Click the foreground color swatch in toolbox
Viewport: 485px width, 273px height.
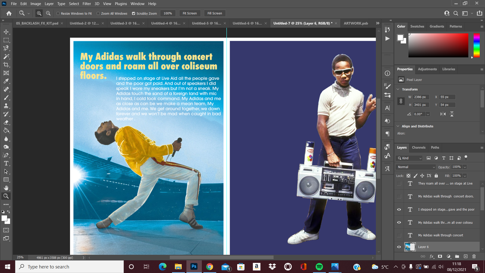[4, 218]
